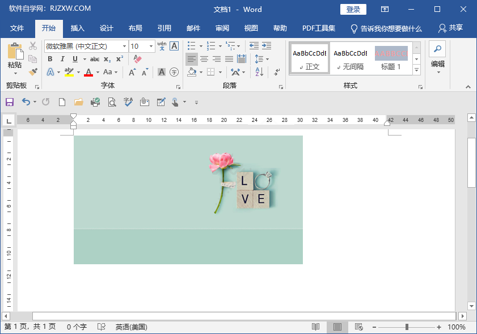Click the Undo arrow icon
477x334 pixels.
(26, 102)
